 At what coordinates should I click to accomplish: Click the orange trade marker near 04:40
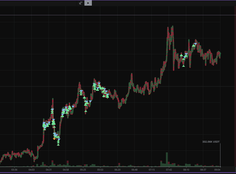[54, 139]
